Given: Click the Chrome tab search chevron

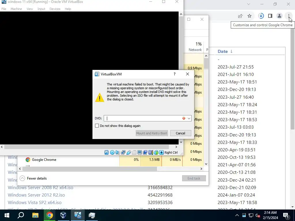Looking at the screenshot, I should coord(249,4).
